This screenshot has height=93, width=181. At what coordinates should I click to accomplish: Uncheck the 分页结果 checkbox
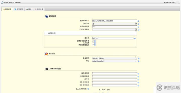click(93, 43)
